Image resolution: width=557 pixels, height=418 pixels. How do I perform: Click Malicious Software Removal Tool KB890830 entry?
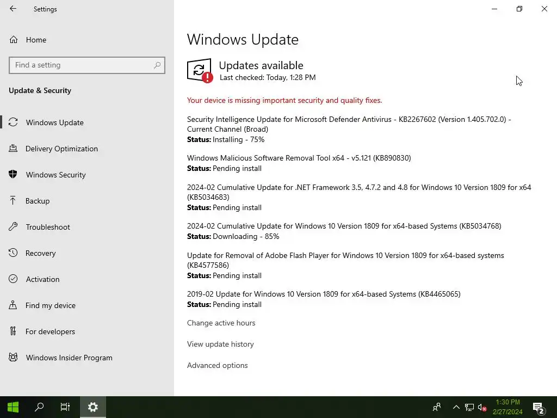tap(299, 158)
